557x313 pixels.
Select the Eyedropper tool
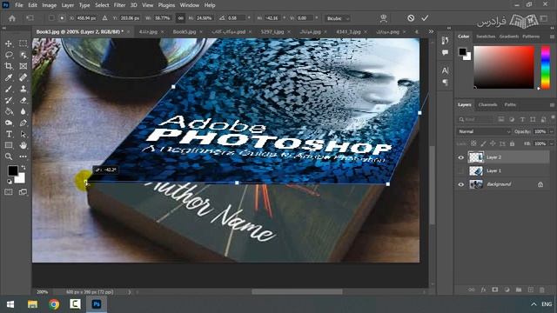coord(9,77)
